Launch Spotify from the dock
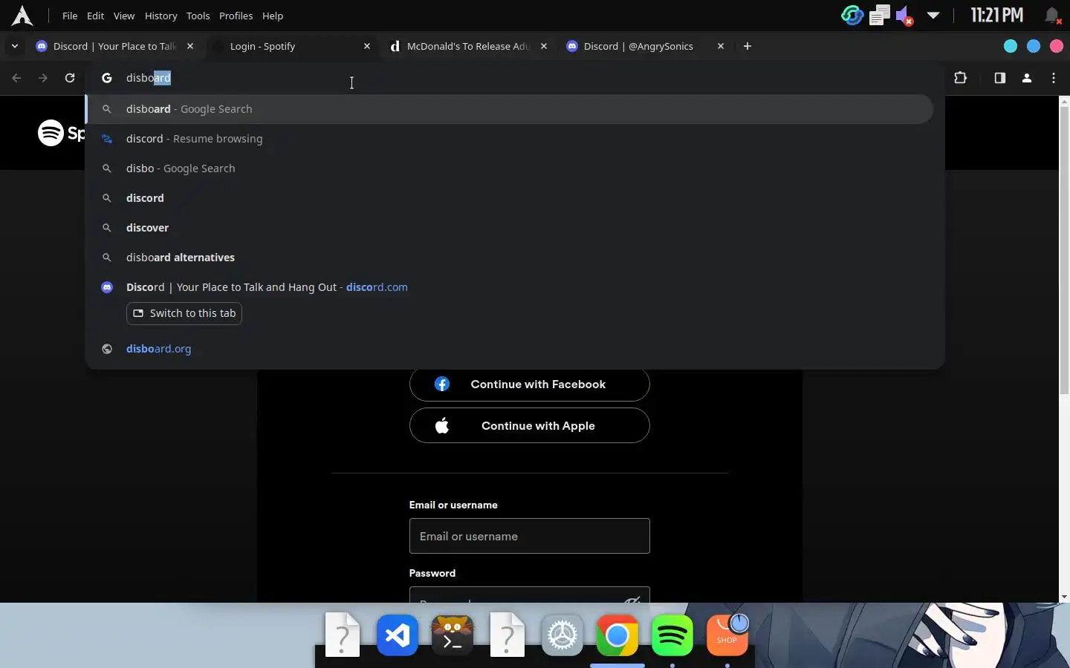Image resolution: width=1070 pixels, height=668 pixels. [x=672, y=635]
